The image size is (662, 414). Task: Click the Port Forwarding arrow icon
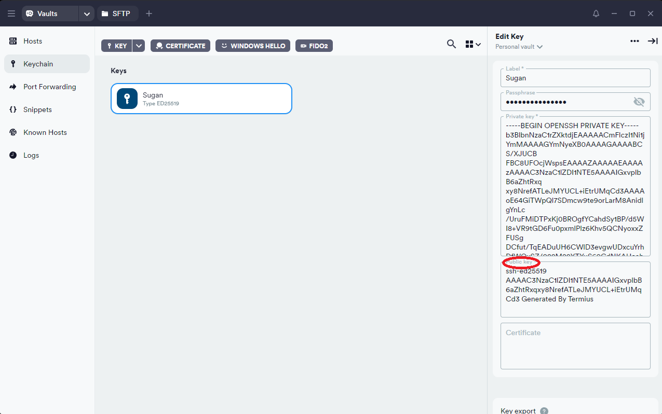pyautogui.click(x=13, y=87)
